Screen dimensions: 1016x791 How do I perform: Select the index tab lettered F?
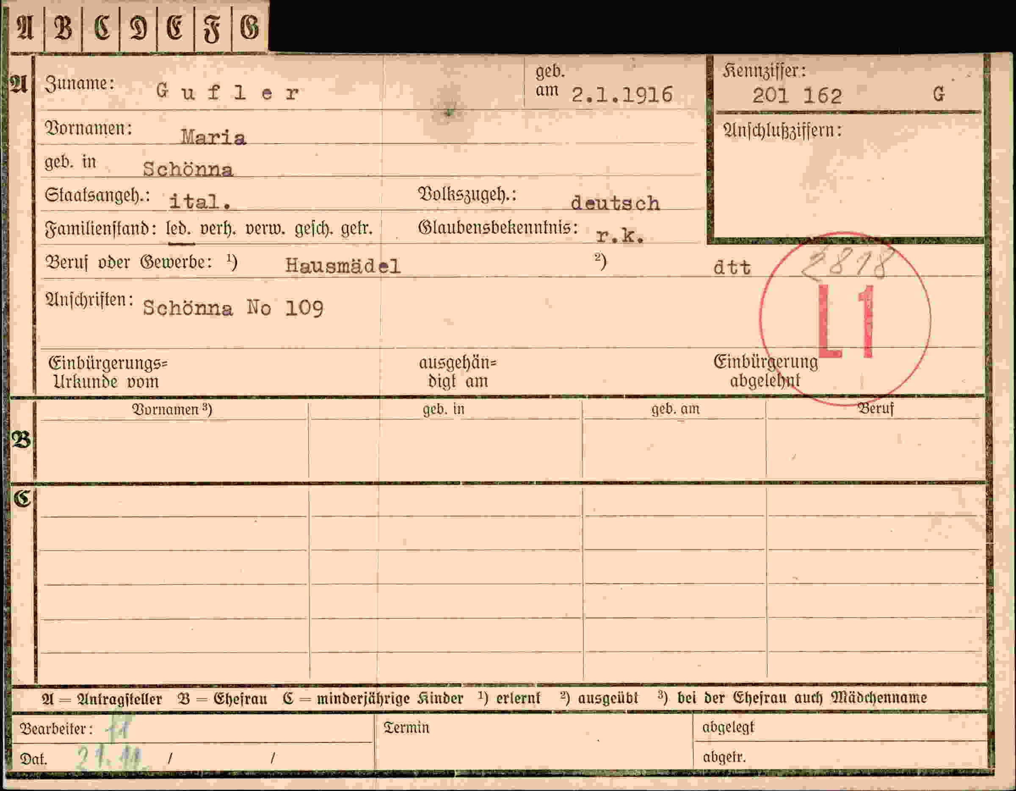click(x=213, y=27)
